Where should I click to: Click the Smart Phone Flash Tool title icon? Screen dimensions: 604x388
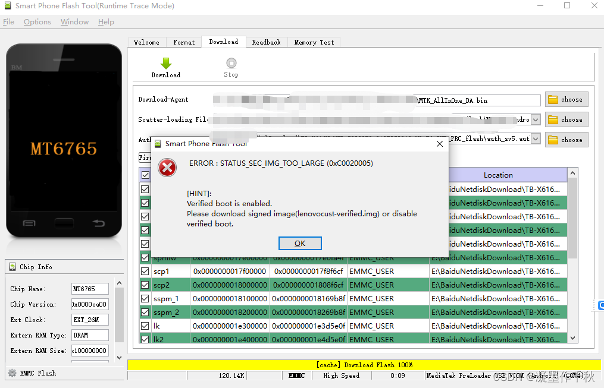click(8, 5)
